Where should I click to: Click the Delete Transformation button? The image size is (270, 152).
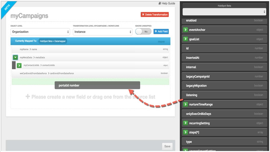coord(155,15)
